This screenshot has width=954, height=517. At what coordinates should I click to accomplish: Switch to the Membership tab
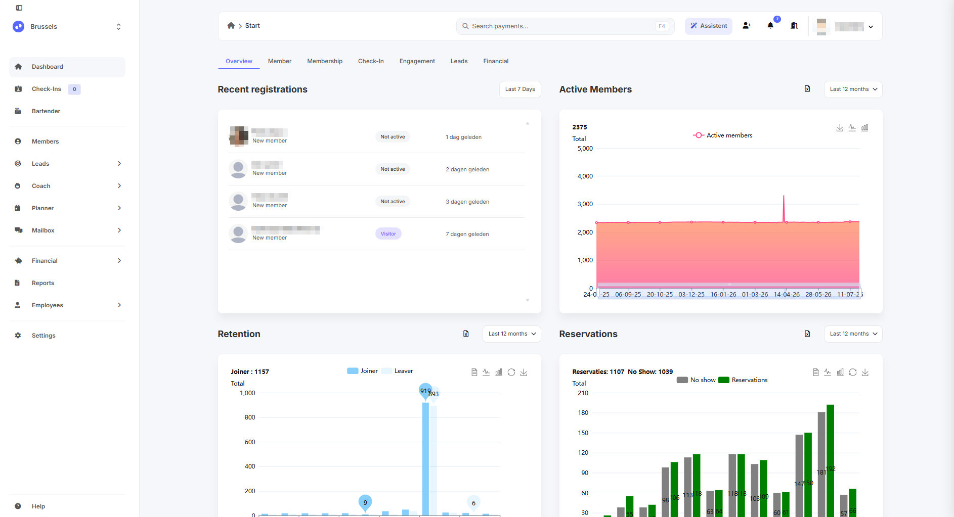coord(325,61)
